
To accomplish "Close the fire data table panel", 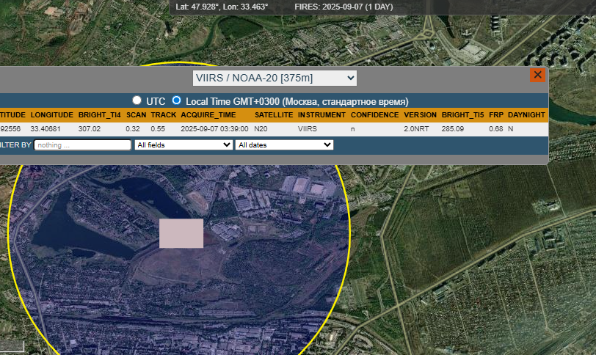I will pos(537,76).
